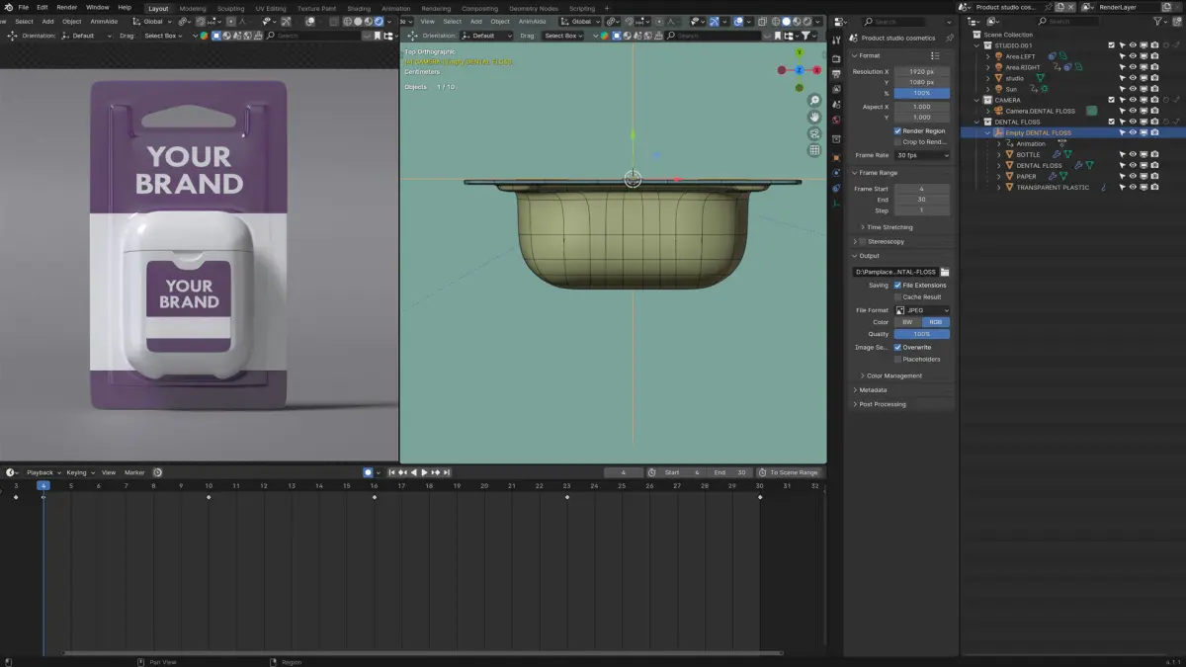1186x667 pixels.
Task: Click the pan hand icon in the viewport
Action: pos(814,118)
